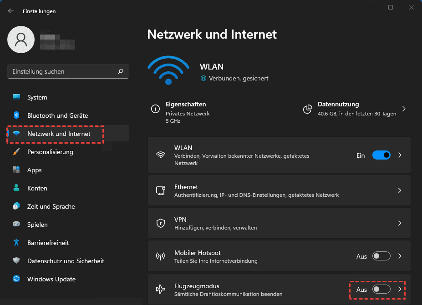This screenshot has height=305, width=422.
Task: Expand Ethernet settings chevron
Action: coord(400,190)
